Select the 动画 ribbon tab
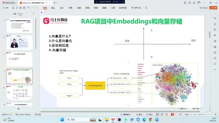This screenshot has height=123, width=219. pyautogui.click(x=79, y=8)
